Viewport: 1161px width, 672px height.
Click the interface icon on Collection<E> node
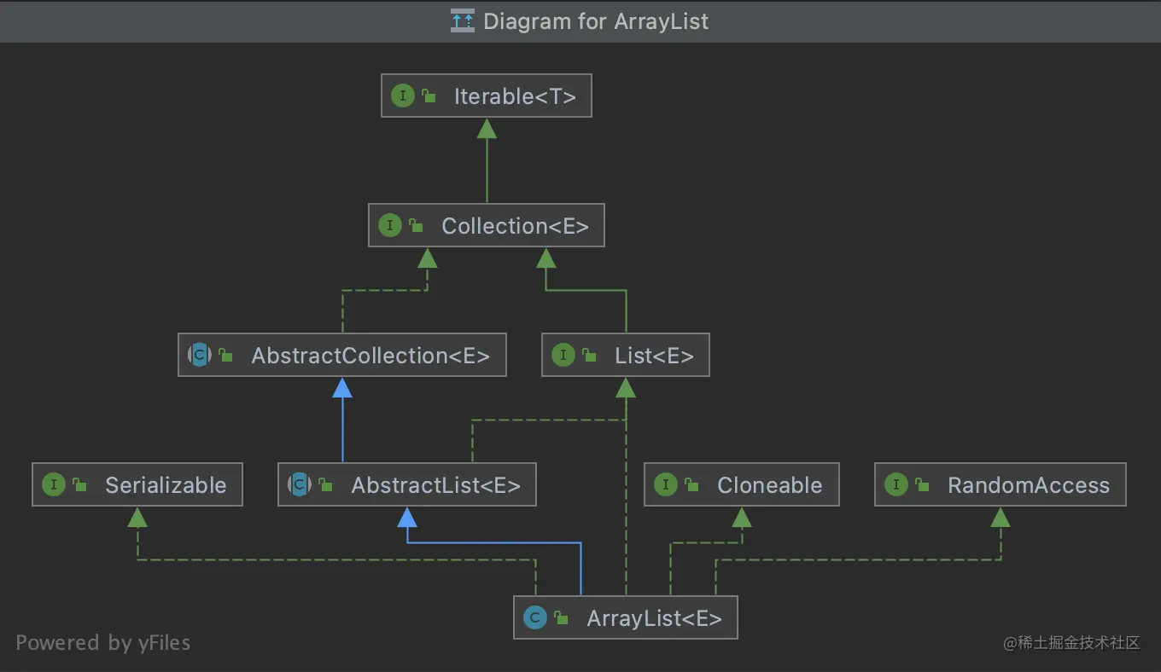391,225
